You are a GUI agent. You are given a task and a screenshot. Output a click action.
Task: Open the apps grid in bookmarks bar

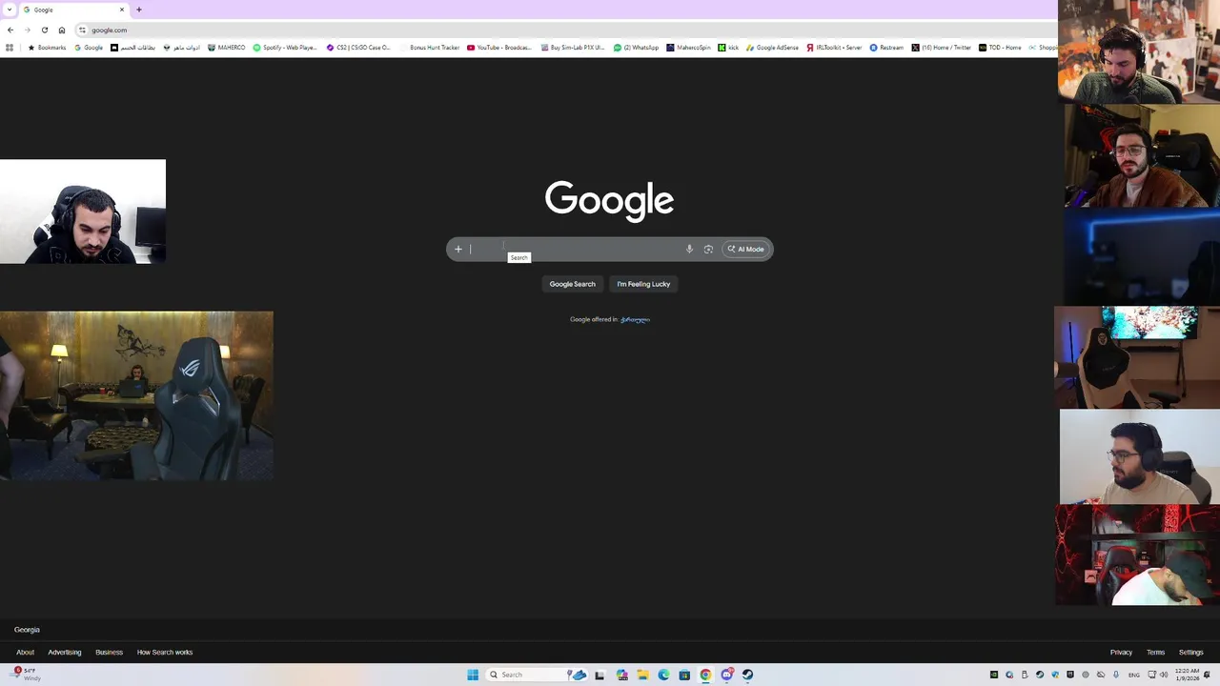[10, 48]
